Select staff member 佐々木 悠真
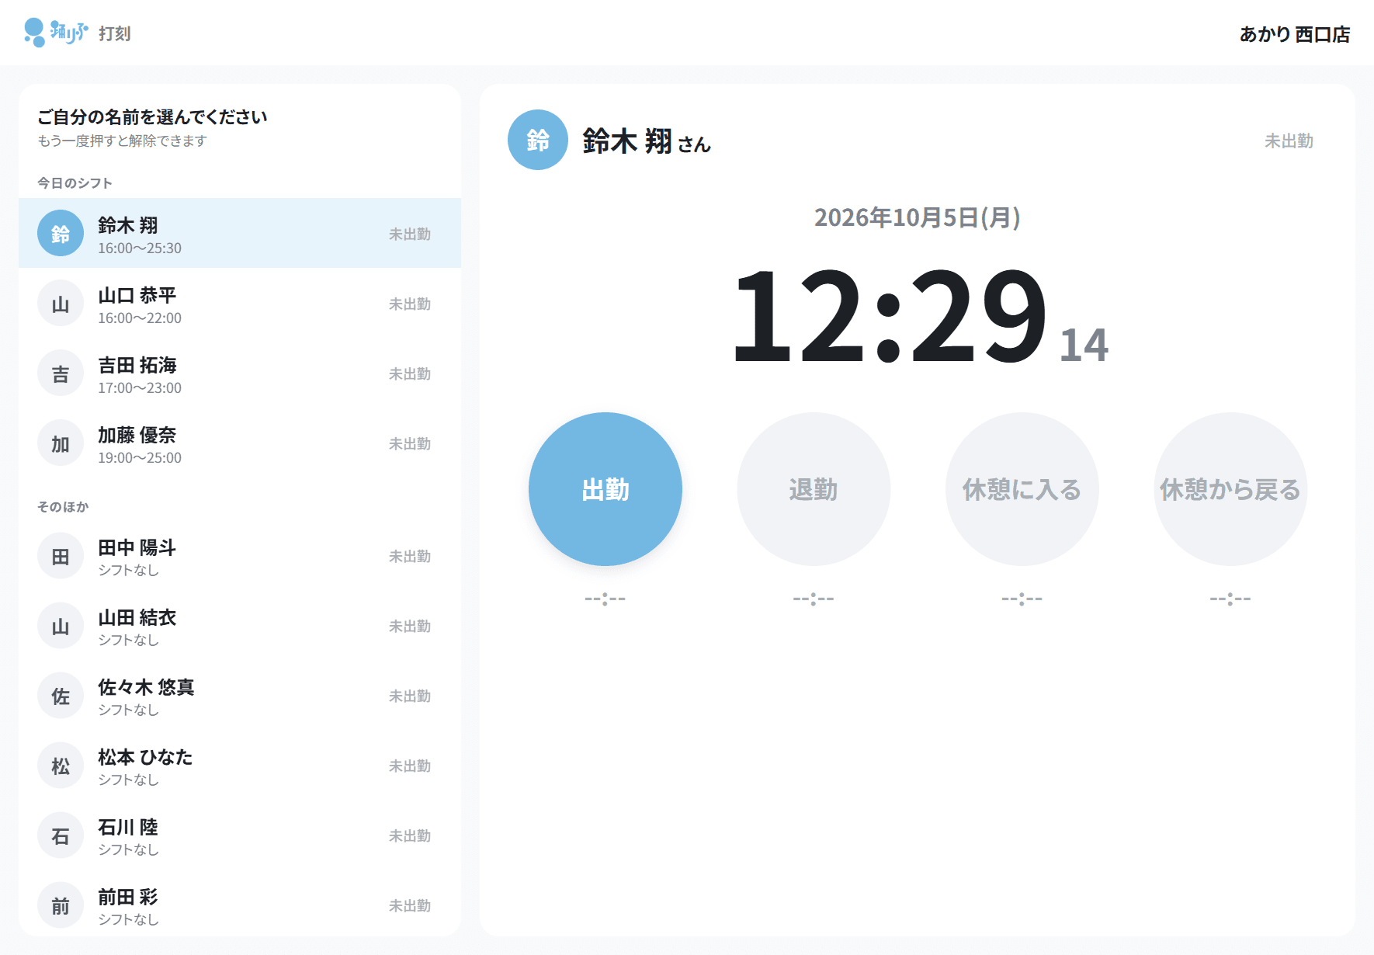1374x955 pixels. (x=240, y=696)
